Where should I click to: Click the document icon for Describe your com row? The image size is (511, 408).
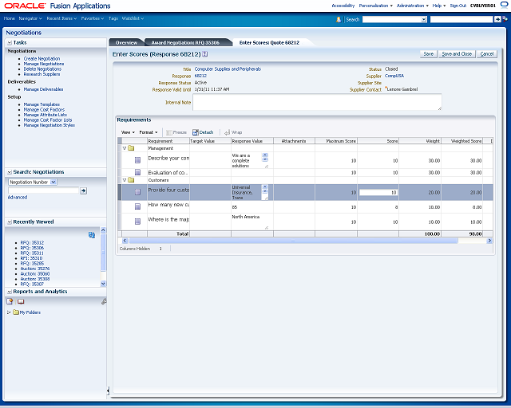coord(137,160)
